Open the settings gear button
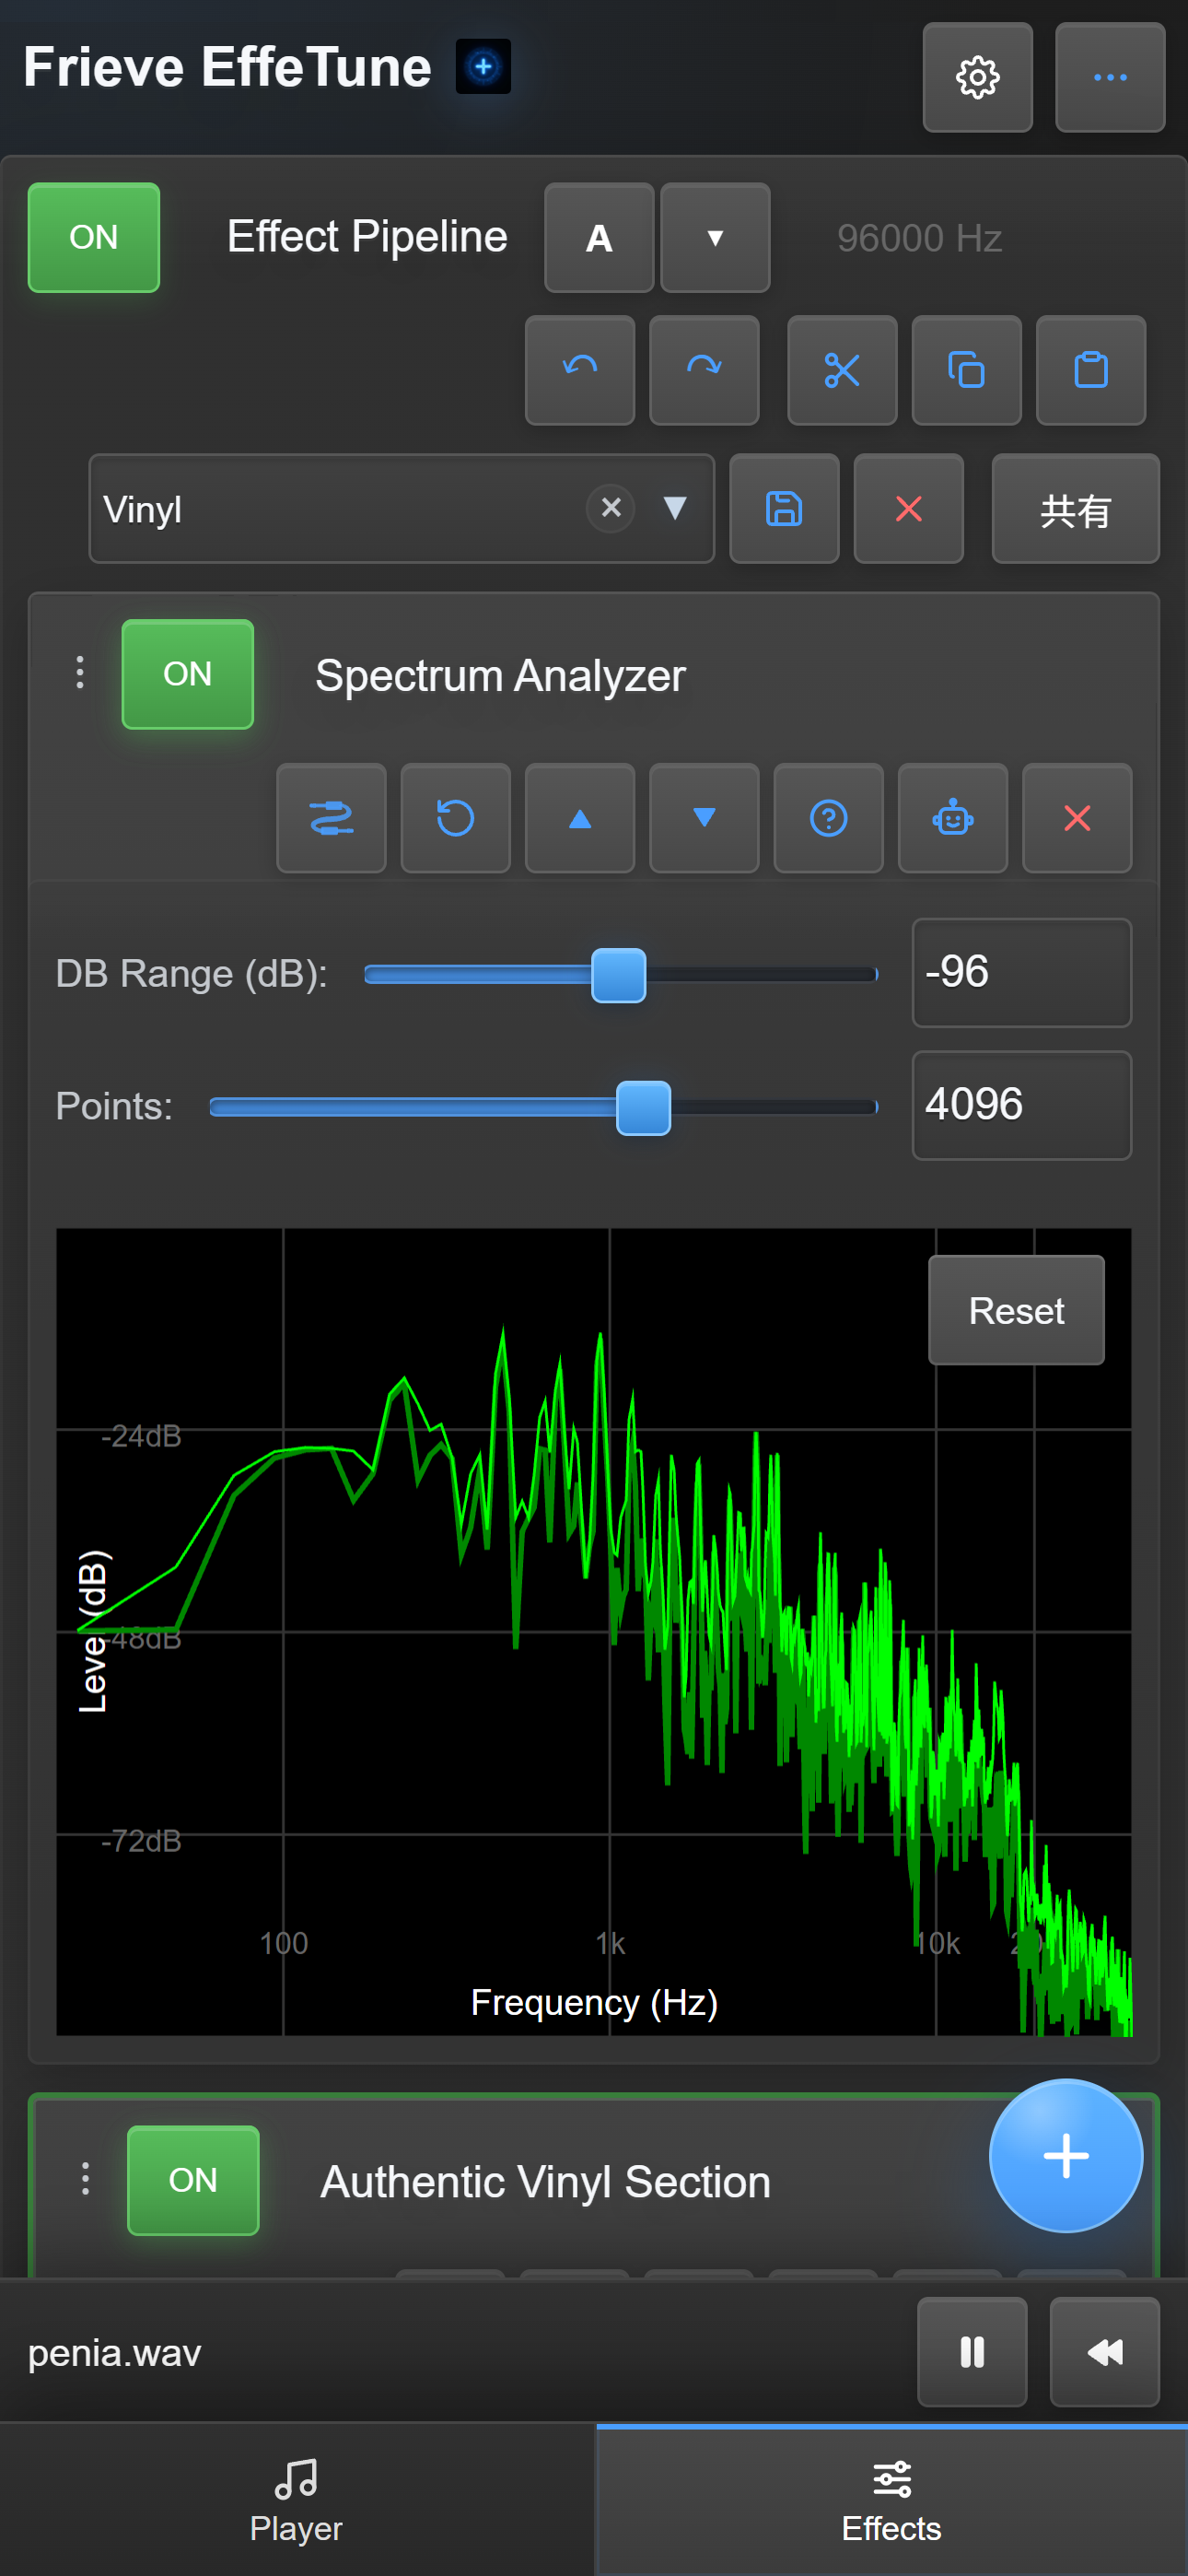Viewport: 1188px width, 2576px height. [977, 77]
